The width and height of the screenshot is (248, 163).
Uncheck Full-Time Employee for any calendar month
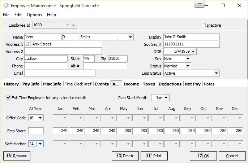9,98
